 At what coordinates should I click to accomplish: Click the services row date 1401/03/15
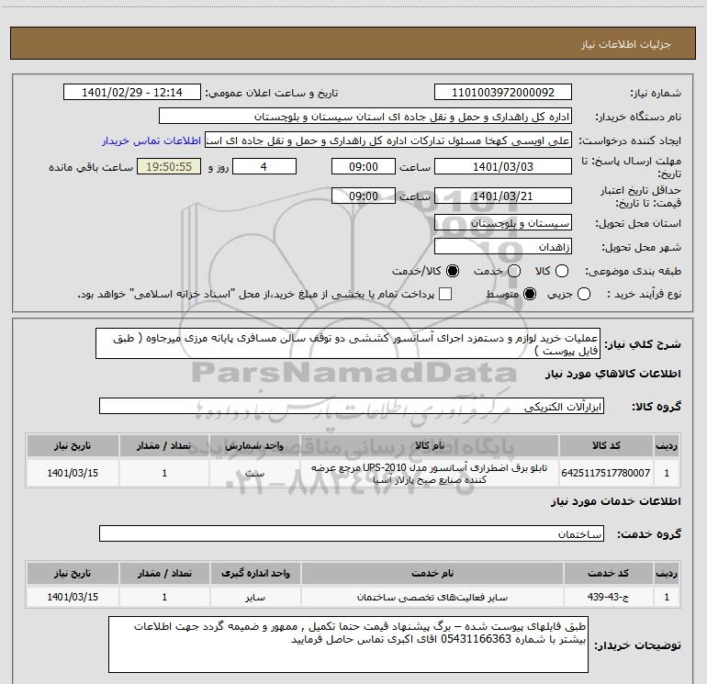pyautogui.click(x=73, y=597)
